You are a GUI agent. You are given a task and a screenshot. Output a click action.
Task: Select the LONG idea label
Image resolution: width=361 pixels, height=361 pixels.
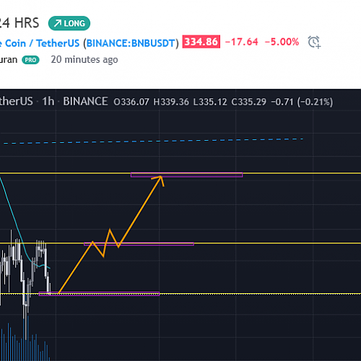pyautogui.click(x=69, y=23)
